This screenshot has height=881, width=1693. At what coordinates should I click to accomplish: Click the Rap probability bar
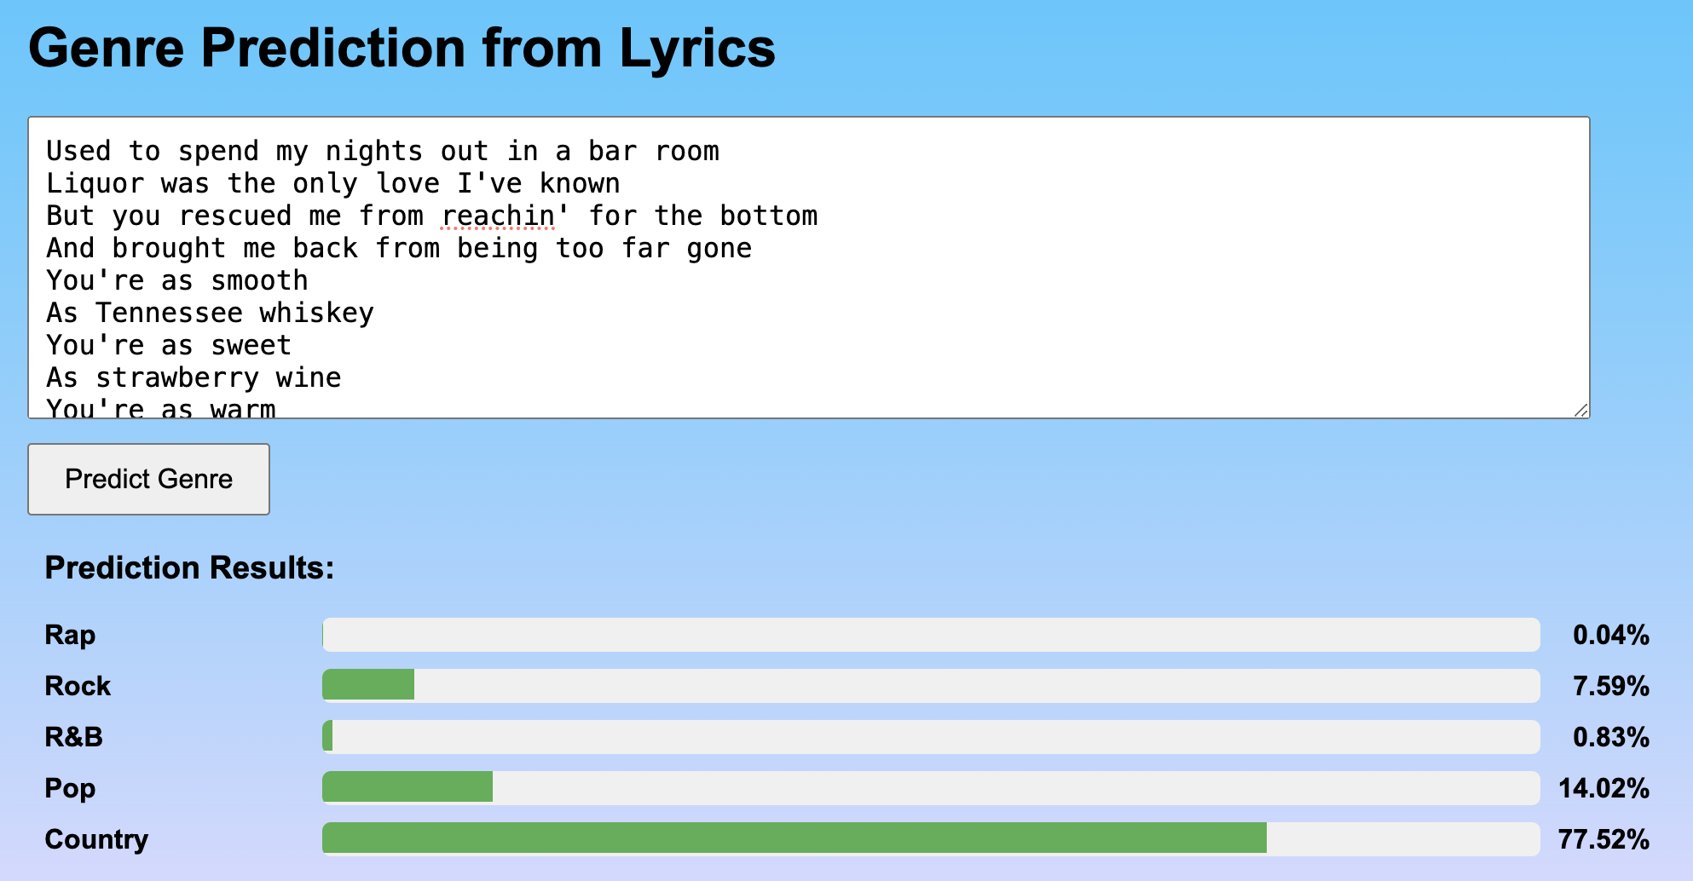[x=931, y=634]
